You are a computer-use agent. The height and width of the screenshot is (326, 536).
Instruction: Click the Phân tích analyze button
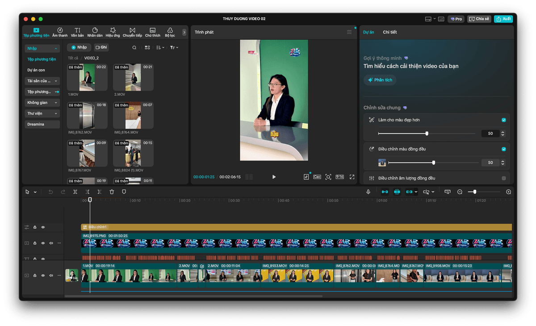380,80
